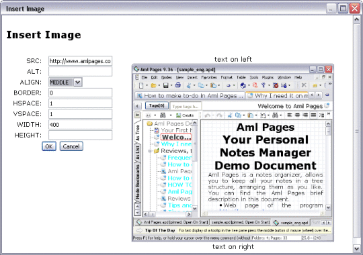Select the Your First node in tree
Image resolution: width=363 pixels, height=255 pixels.
(176, 130)
